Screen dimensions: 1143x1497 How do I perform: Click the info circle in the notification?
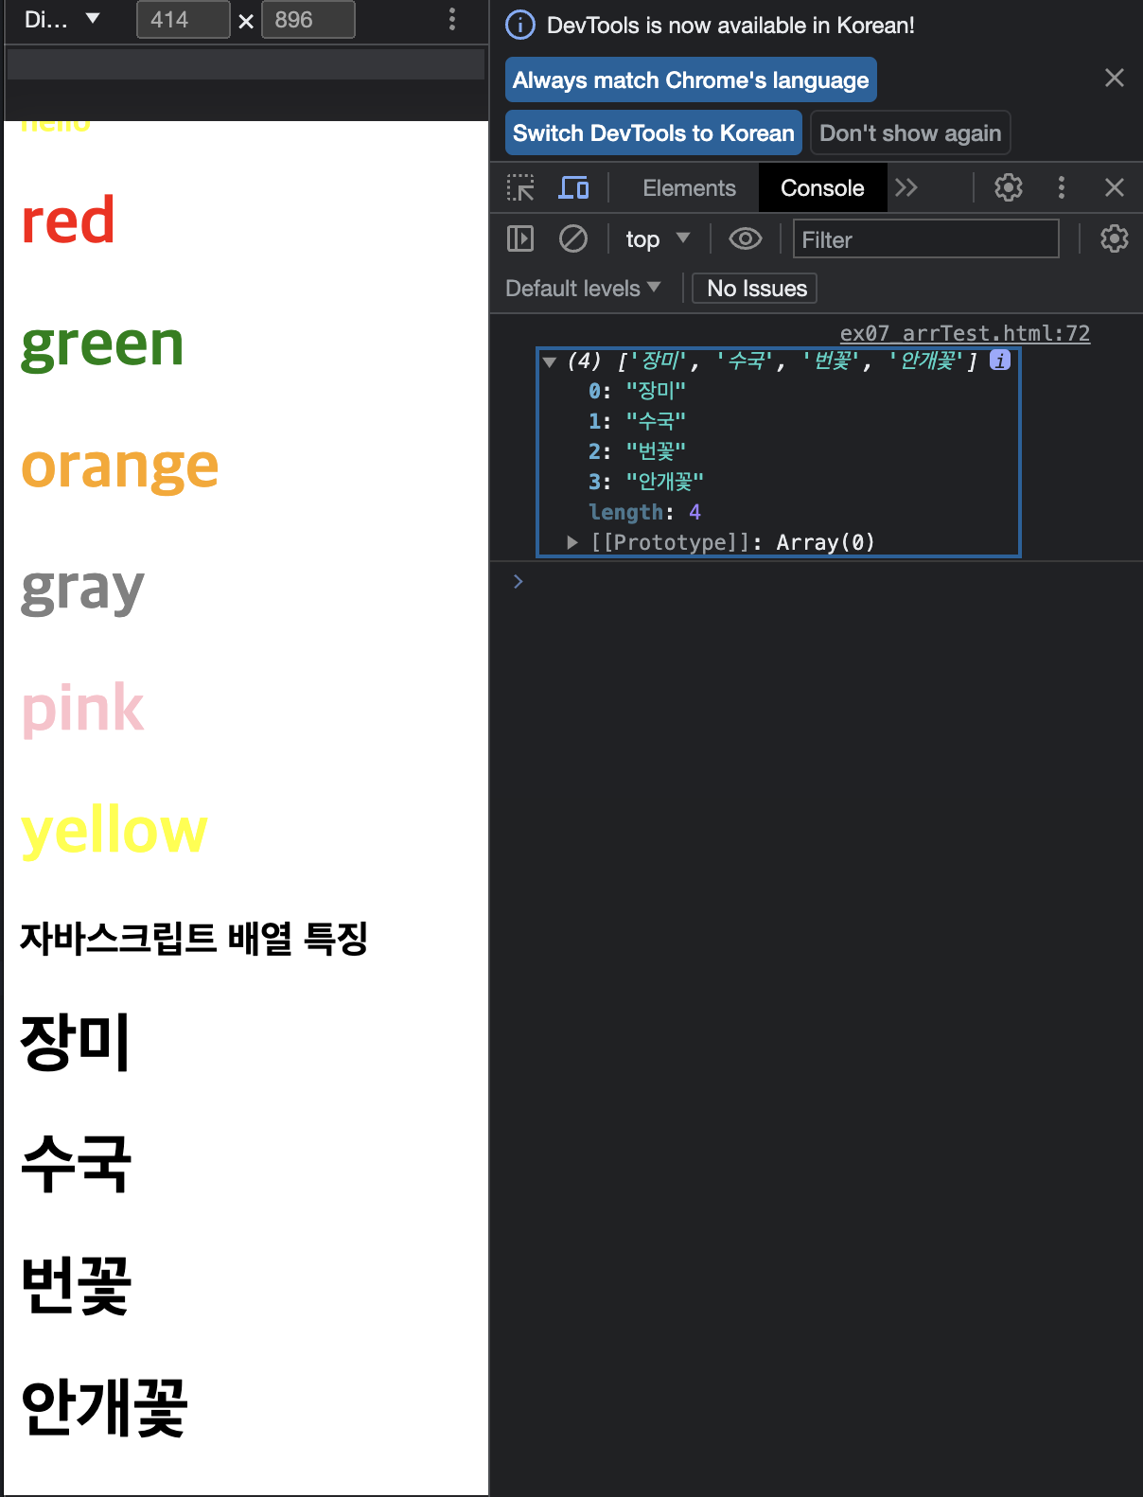[520, 25]
